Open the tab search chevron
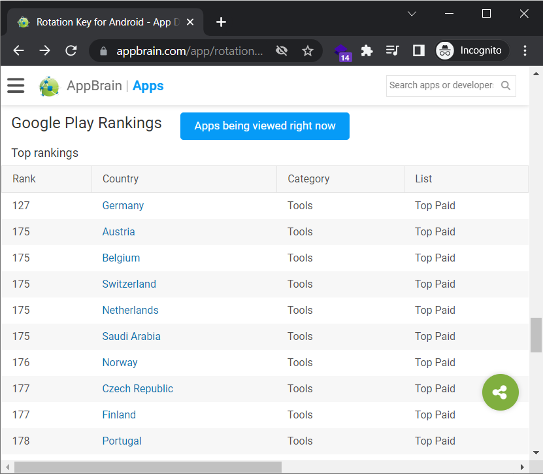Screen dimensions: 543x474 pos(412,14)
